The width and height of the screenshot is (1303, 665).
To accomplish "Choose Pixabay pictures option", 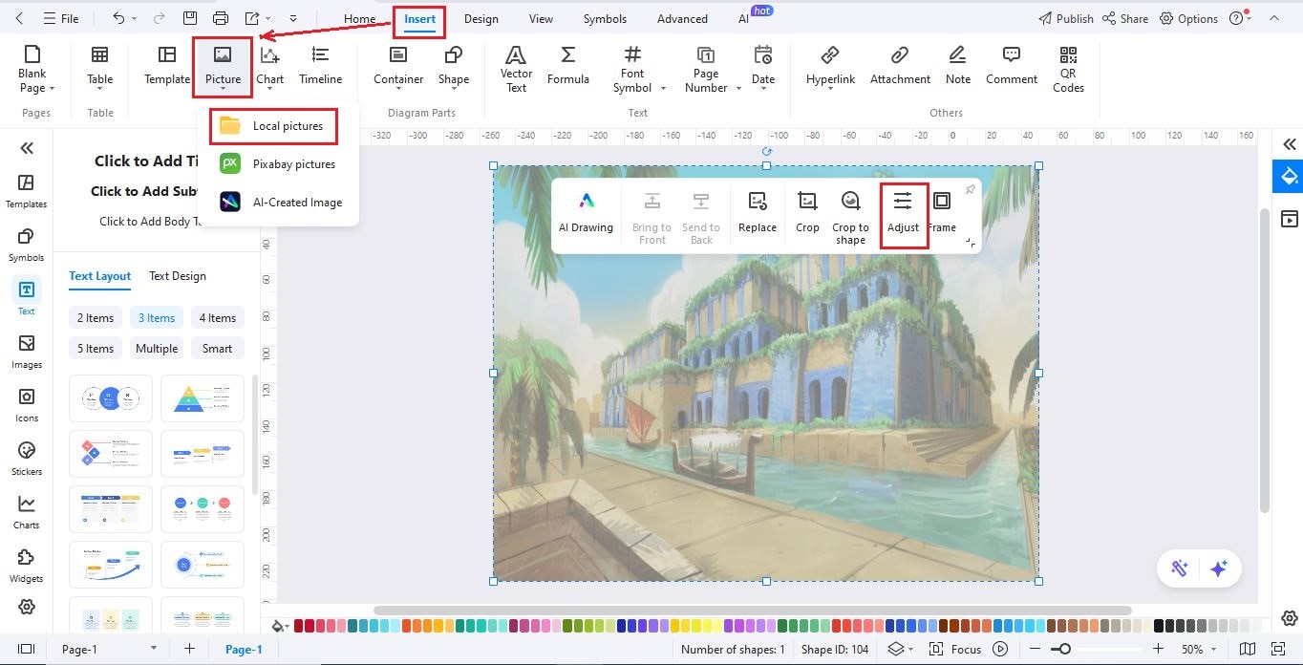I will click(x=278, y=163).
